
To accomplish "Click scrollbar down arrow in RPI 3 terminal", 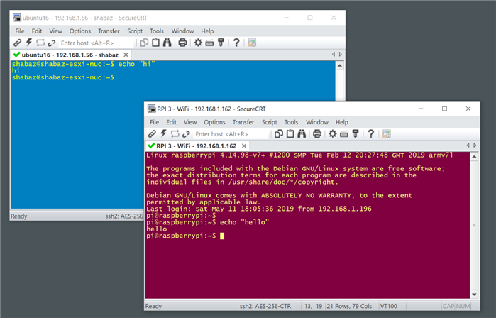I will pyautogui.click(x=474, y=295).
